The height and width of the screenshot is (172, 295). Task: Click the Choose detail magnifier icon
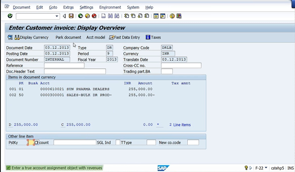pyautogui.click(x=10, y=37)
